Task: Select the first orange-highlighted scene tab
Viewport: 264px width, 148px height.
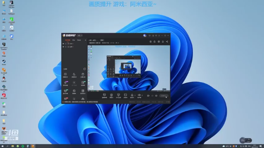Action: [x=68, y=40]
